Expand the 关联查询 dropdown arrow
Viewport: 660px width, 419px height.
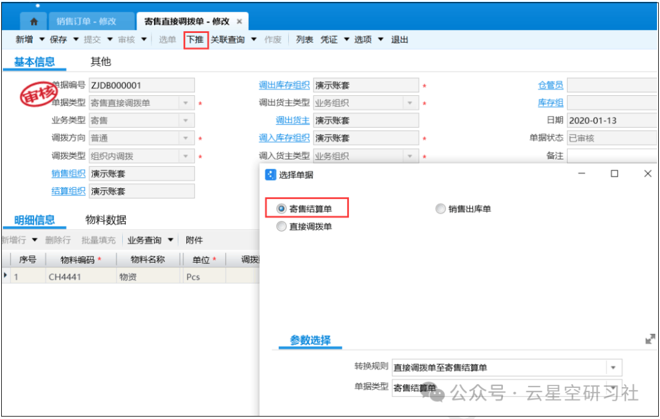coord(254,40)
